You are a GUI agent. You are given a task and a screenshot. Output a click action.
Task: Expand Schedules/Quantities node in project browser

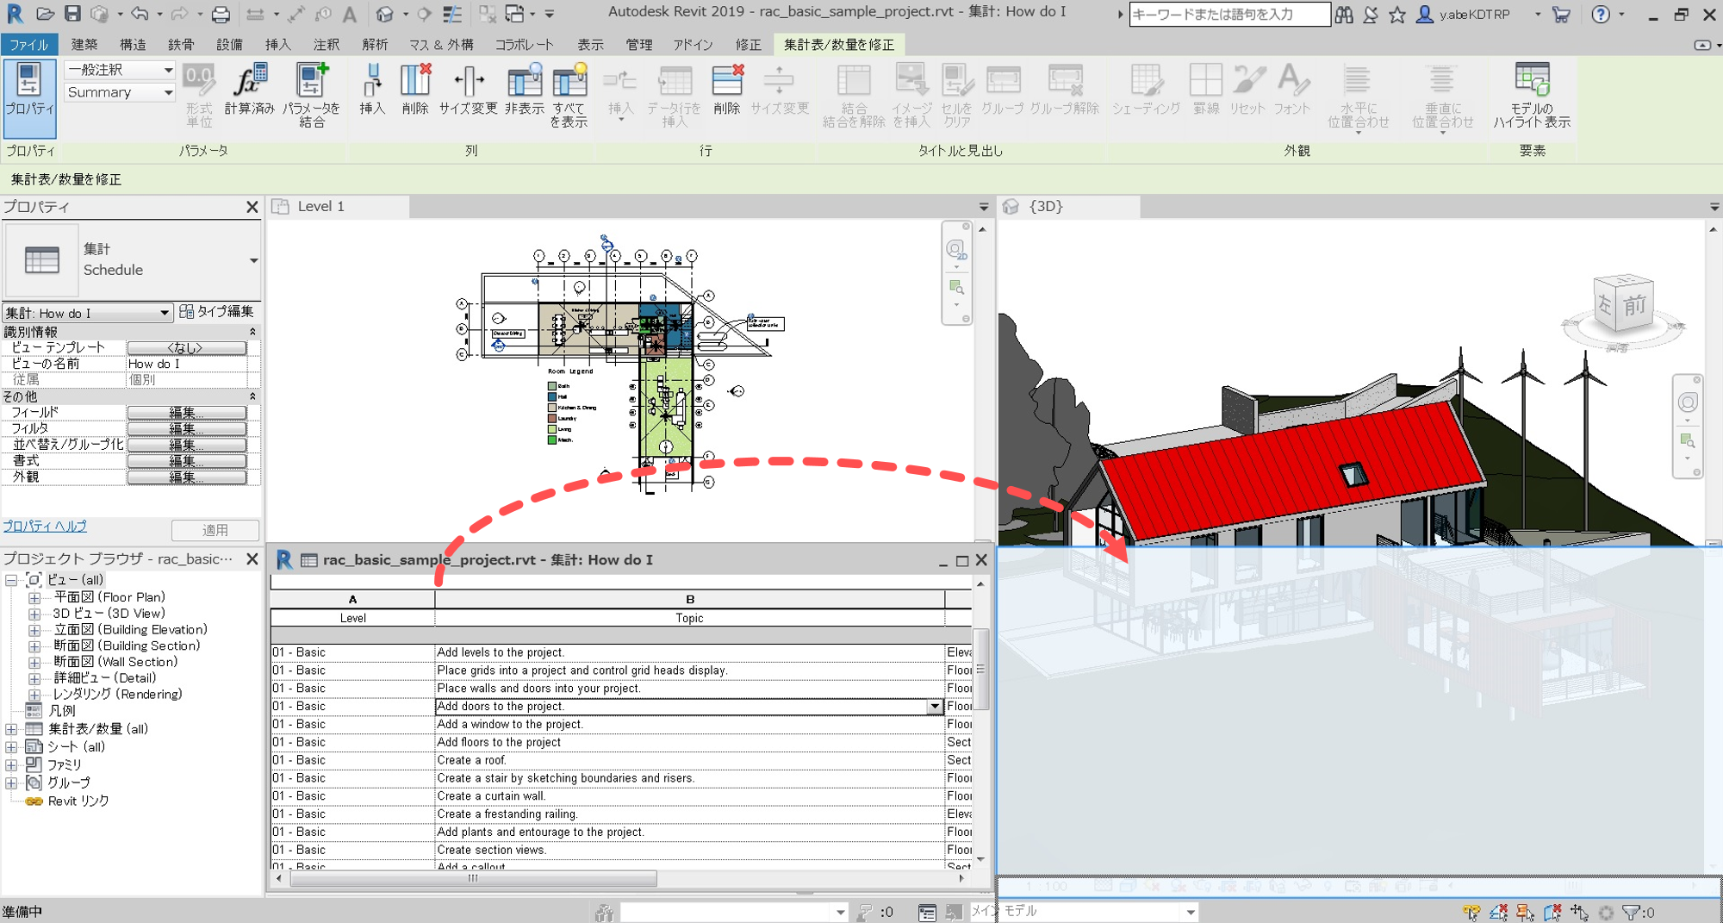(11, 729)
